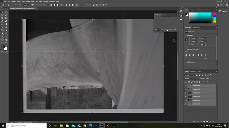This screenshot has height=128, width=229.
Task: Collapse the Quick Actions section
Action: click(185, 62)
